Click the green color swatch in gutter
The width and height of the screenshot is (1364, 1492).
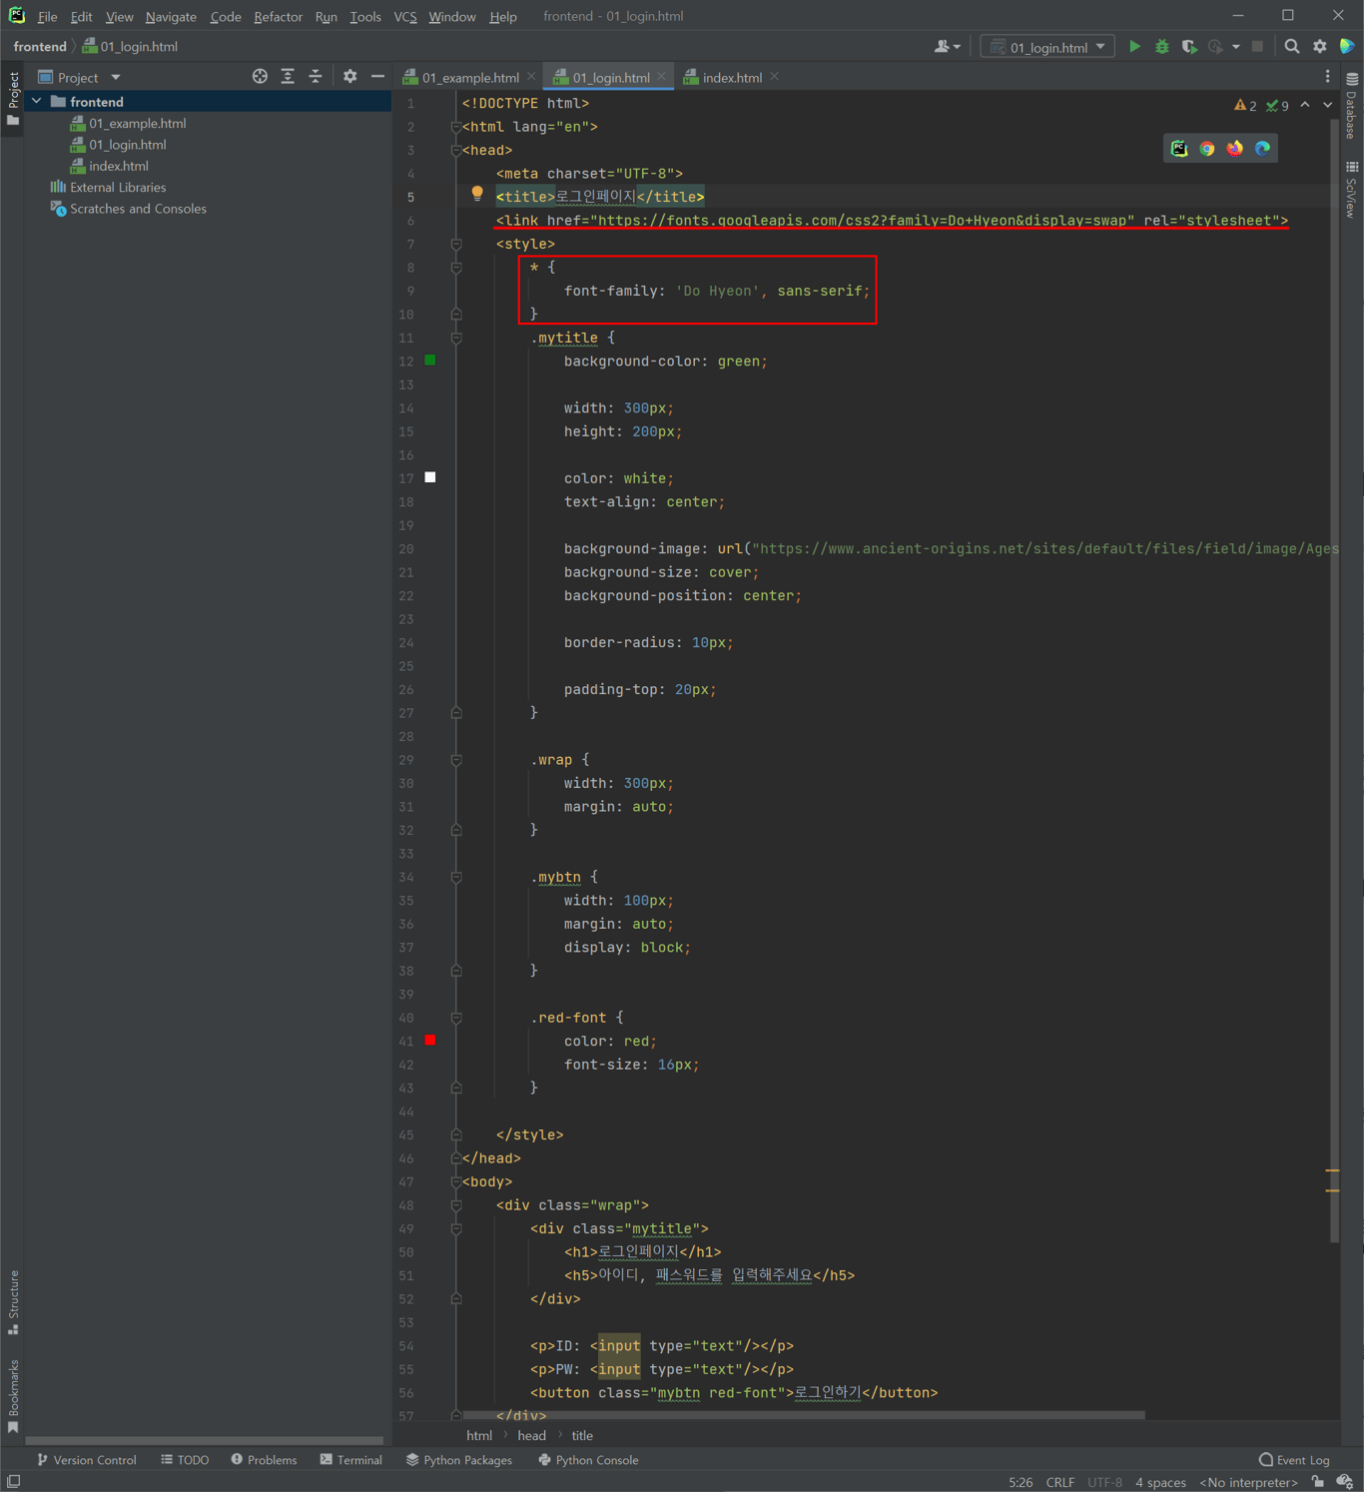[x=430, y=361]
